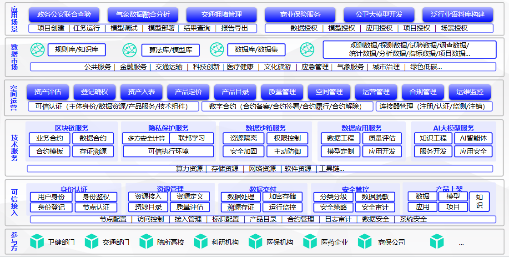509x257 pixels.
Task: Click the 联邦学习 box
Action: pos(192,139)
